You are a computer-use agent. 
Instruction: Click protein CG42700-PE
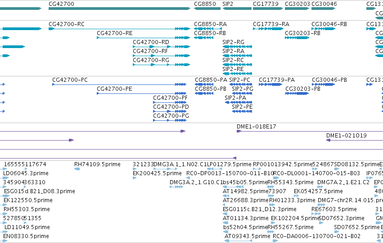142,93
